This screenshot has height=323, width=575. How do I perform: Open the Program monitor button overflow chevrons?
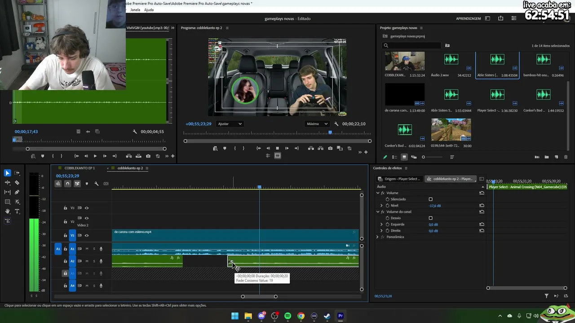pos(359,152)
